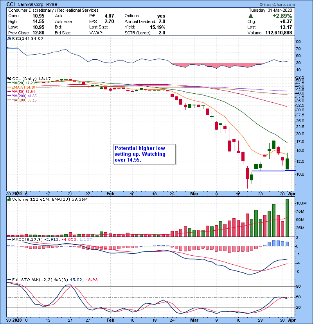This screenshot has height=324, width=313.
Task: Click the SCTR (Large) 2.0 value
Action: (x=162, y=33)
